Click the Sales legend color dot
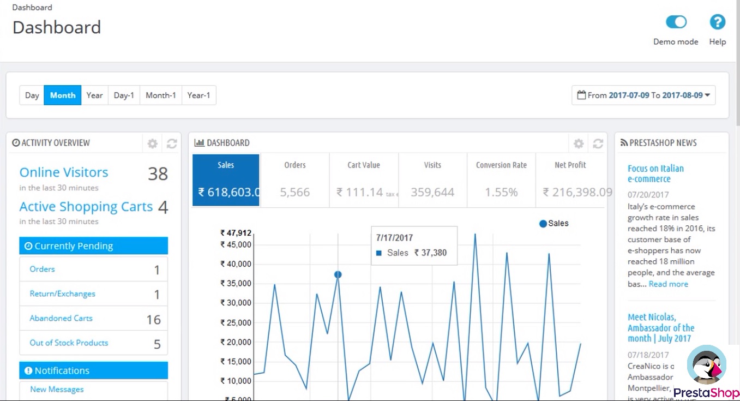Screen dimensions: 740x401 (543, 224)
